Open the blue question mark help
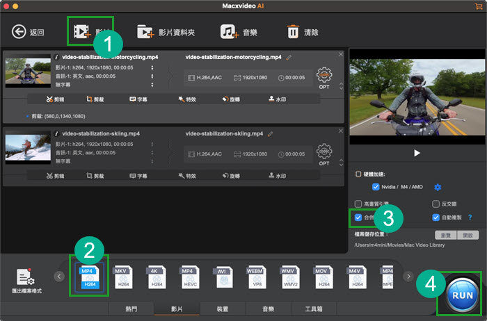 tap(470, 217)
